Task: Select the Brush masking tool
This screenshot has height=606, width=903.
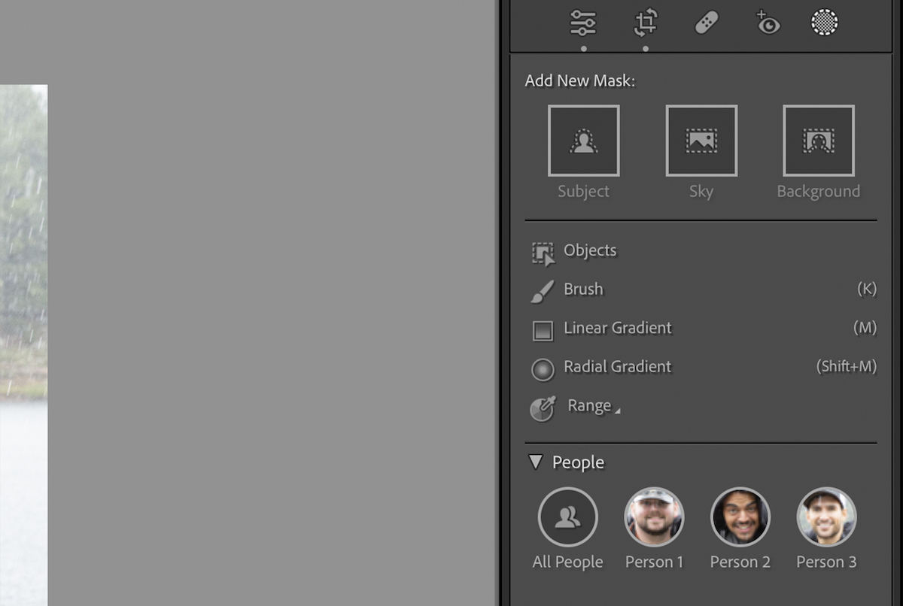Action: [x=582, y=289]
